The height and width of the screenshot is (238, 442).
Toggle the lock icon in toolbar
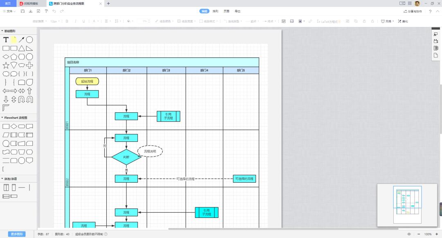[364, 21]
